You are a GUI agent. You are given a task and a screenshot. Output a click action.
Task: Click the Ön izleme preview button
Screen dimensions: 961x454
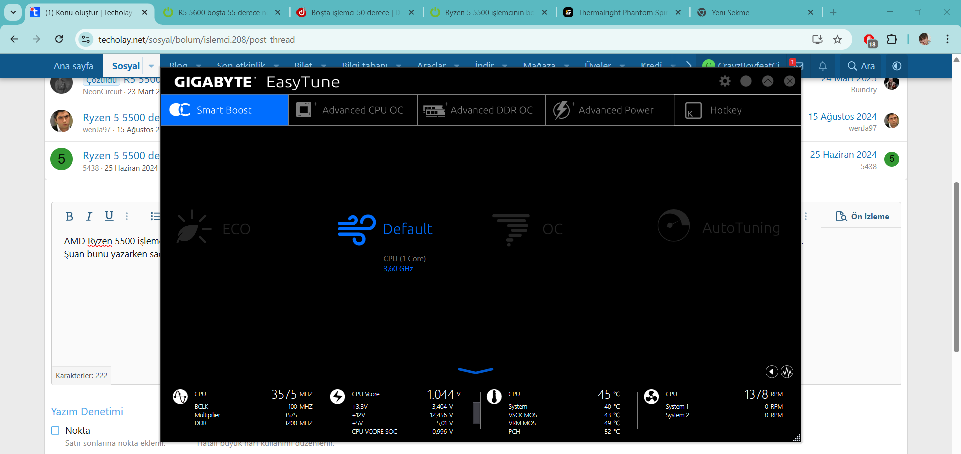click(862, 216)
